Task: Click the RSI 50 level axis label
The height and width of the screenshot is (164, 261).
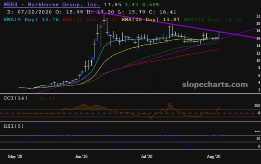Action: pyautogui.click(x=258, y=139)
